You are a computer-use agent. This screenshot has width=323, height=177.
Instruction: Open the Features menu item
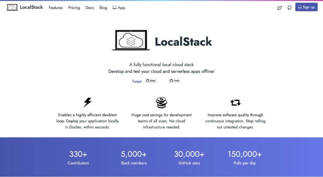coord(56,8)
